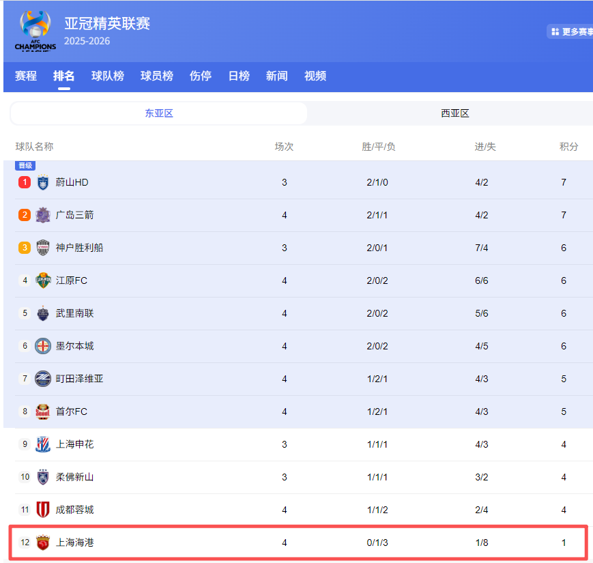Screen dimensions: 593x563
Task: Click the 进/失 column header
Action: click(x=485, y=147)
